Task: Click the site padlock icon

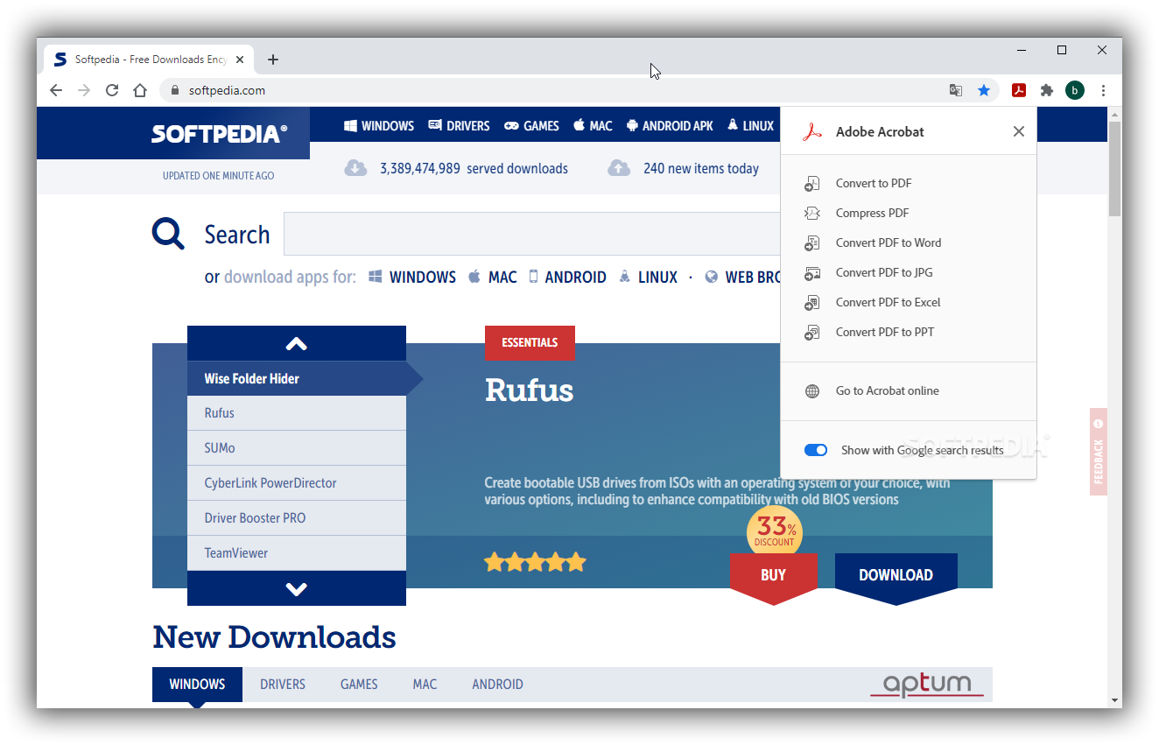Action: pyautogui.click(x=175, y=90)
